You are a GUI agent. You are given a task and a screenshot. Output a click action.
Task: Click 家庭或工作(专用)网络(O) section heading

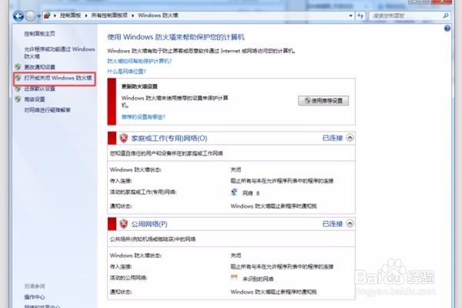[x=169, y=138]
